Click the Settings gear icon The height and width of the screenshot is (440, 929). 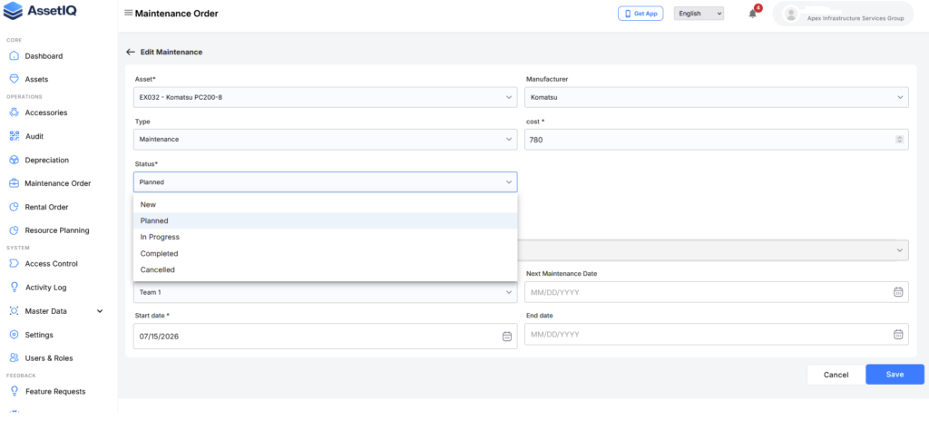(15, 335)
